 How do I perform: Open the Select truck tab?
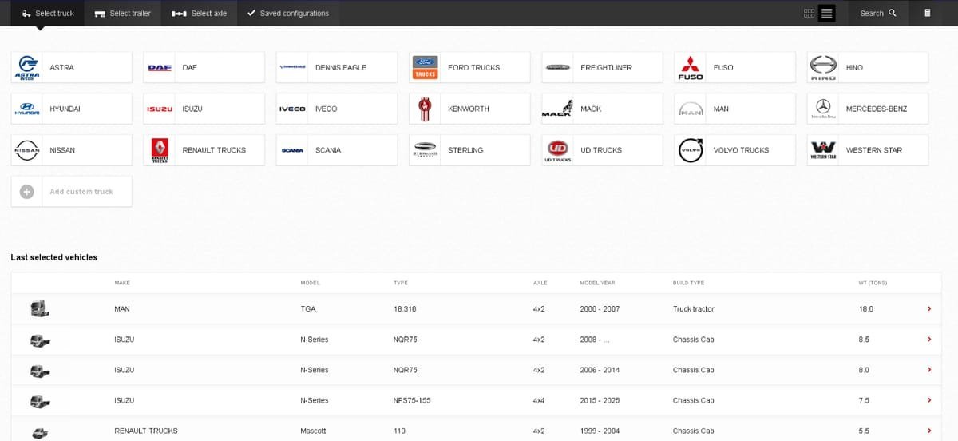point(47,13)
